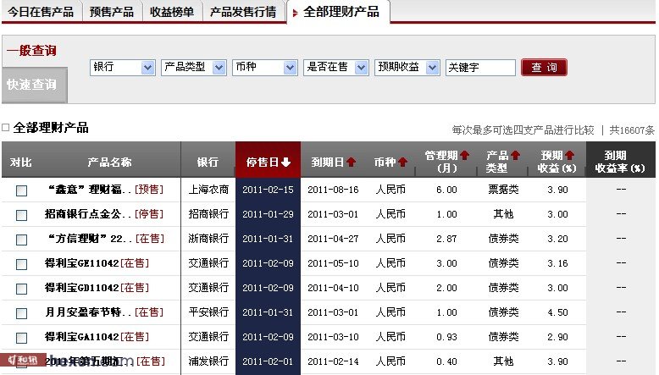Open product “鑫意”理财福.. link

(x=90, y=190)
